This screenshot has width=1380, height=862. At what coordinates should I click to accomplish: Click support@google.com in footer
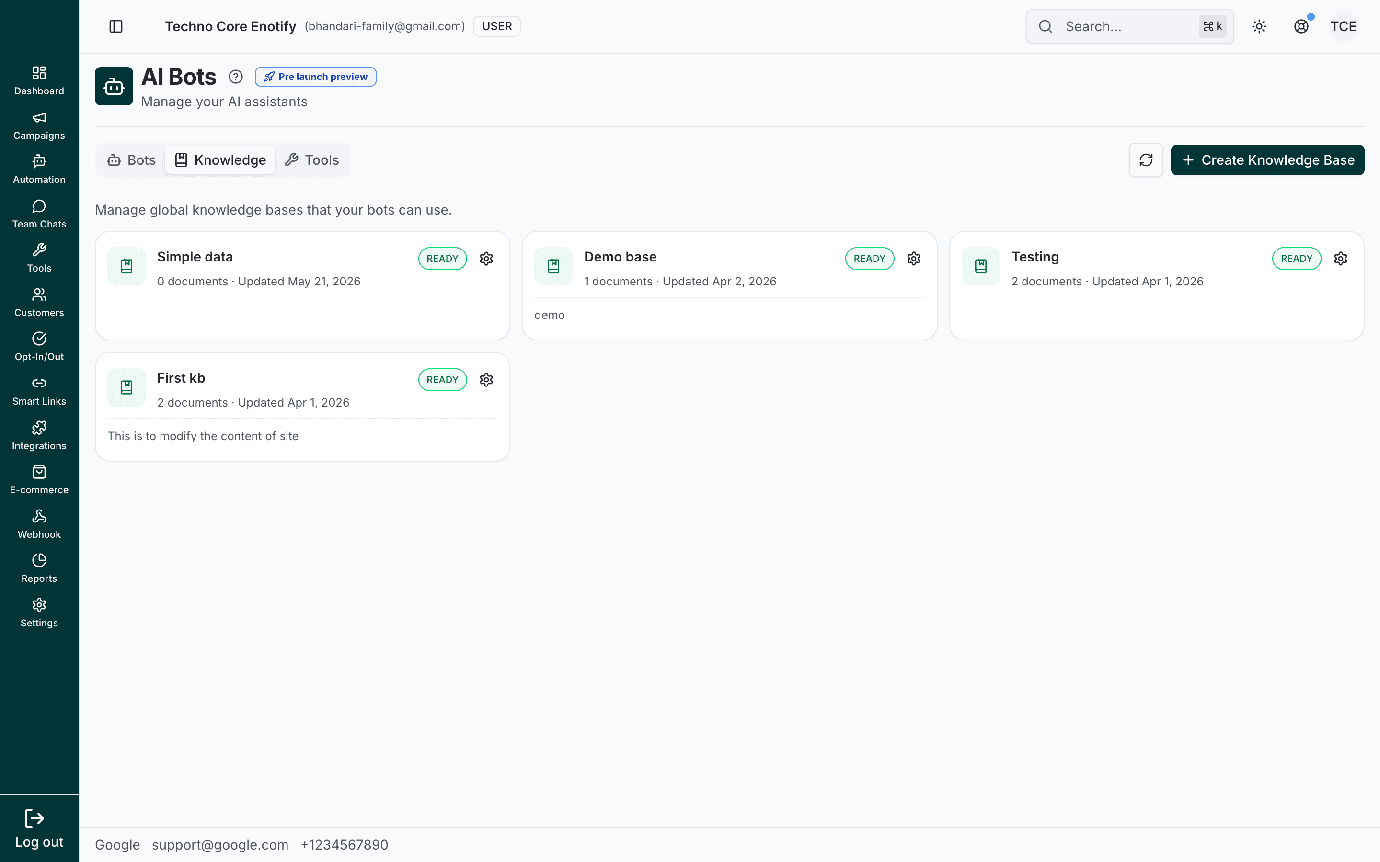pos(220,845)
